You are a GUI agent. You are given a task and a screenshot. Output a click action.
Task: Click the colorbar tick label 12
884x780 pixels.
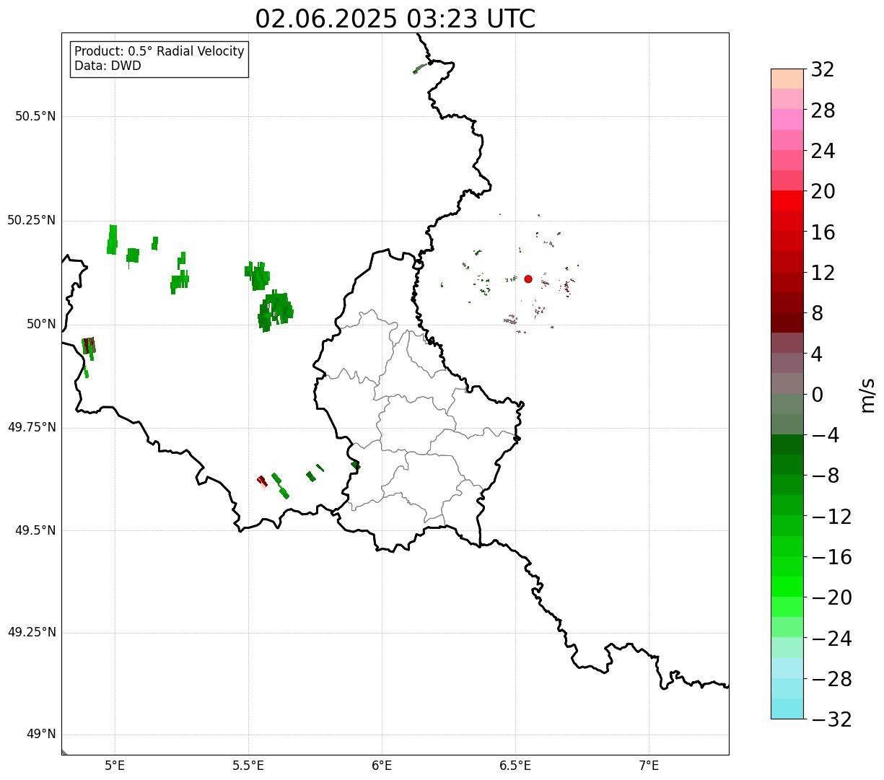(823, 273)
